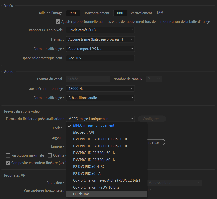Open the Espace colorimétrique actif dropdown
Image resolution: width=217 pixels, height=199 pixels.
click(x=100, y=58)
